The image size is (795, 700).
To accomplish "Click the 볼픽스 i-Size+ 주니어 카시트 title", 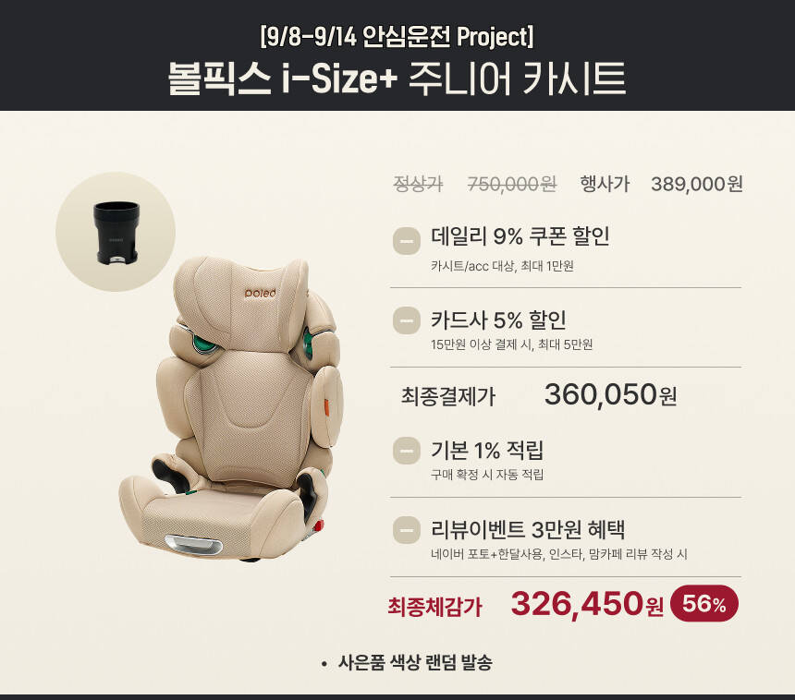I will tap(397, 78).
